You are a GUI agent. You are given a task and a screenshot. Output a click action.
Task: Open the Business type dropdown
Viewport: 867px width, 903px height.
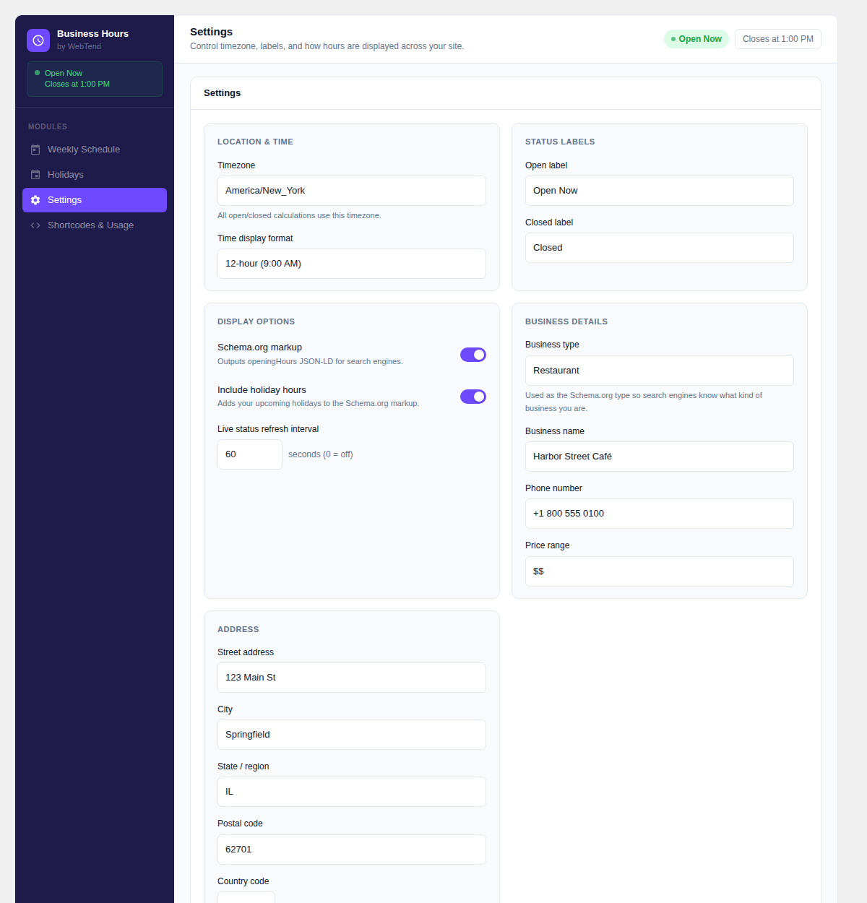tap(660, 371)
